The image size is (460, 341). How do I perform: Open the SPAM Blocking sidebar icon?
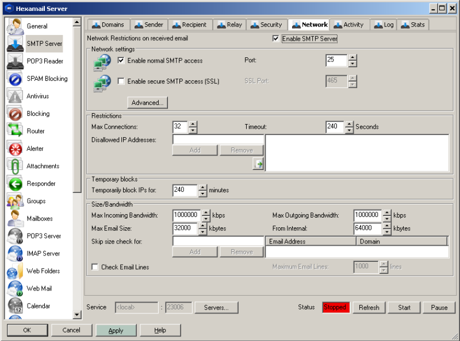tap(15, 79)
